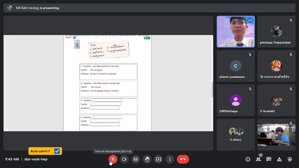Click the muted mic icon on 3-Scarlett's tile
299x168 pixels.
point(291,89)
